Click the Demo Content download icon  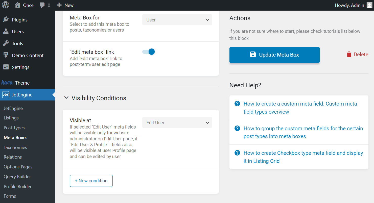pyautogui.click(x=6, y=55)
